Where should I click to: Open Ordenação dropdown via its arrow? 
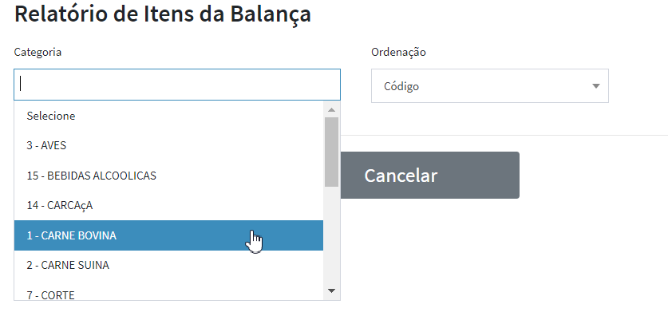(x=595, y=86)
